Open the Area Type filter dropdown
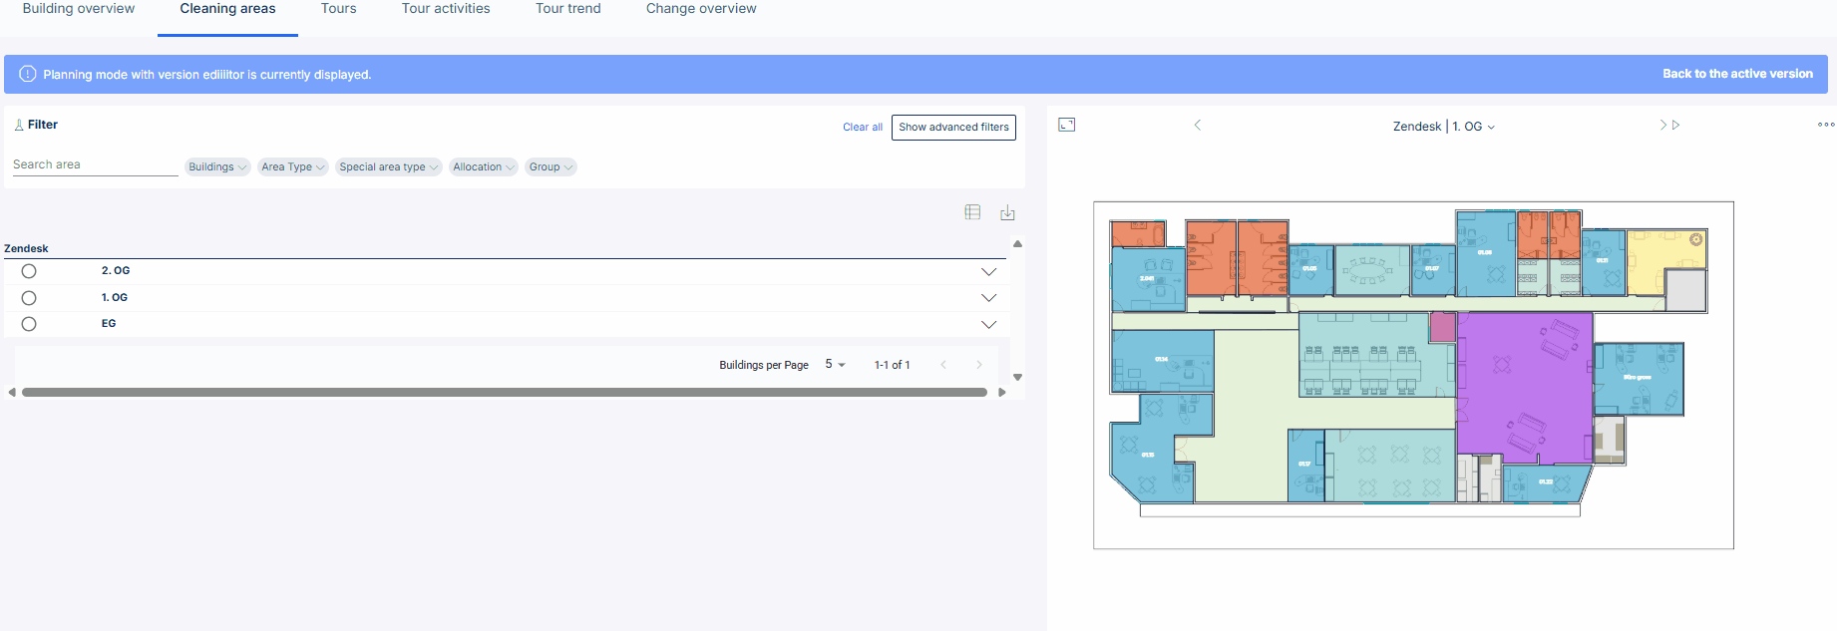1837x631 pixels. coord(293,166)
